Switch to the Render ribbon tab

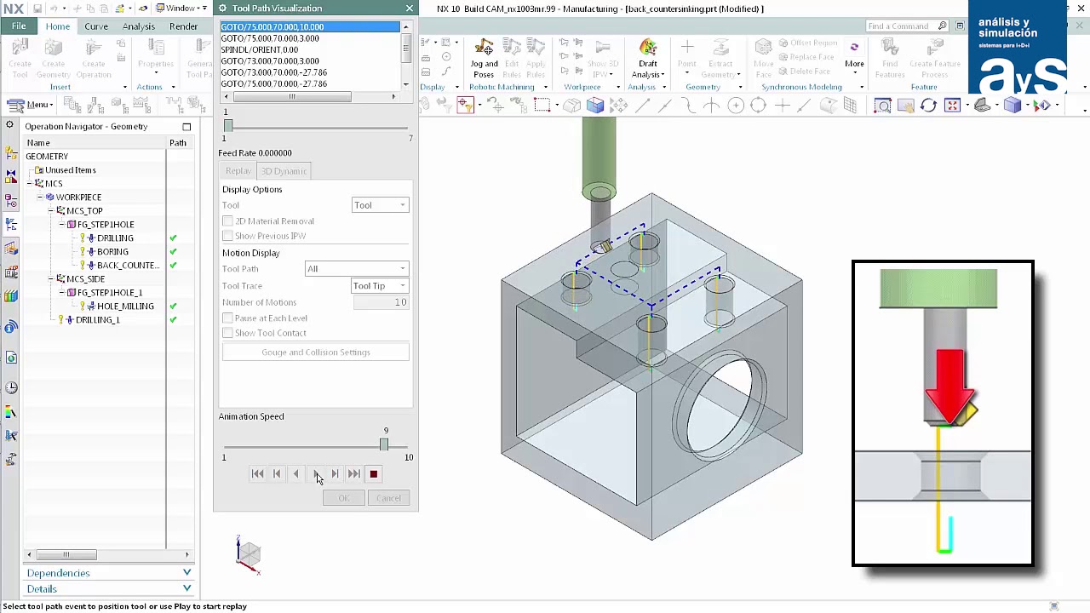(x=183, y=26)
